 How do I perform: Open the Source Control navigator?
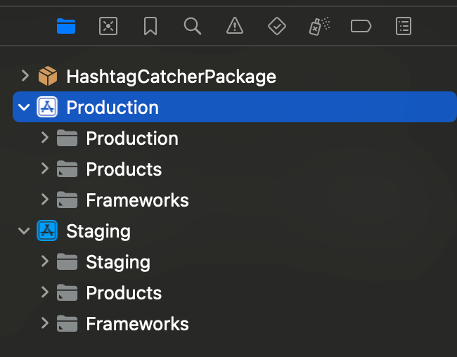pos(108,26)
